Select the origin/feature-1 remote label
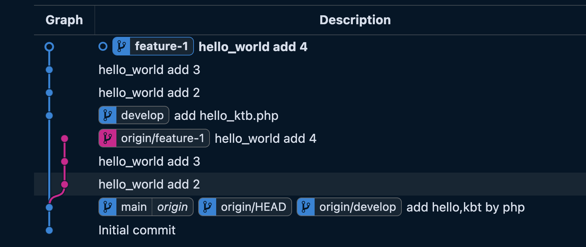Screen dimensions: 586x247 coord(163,138)
